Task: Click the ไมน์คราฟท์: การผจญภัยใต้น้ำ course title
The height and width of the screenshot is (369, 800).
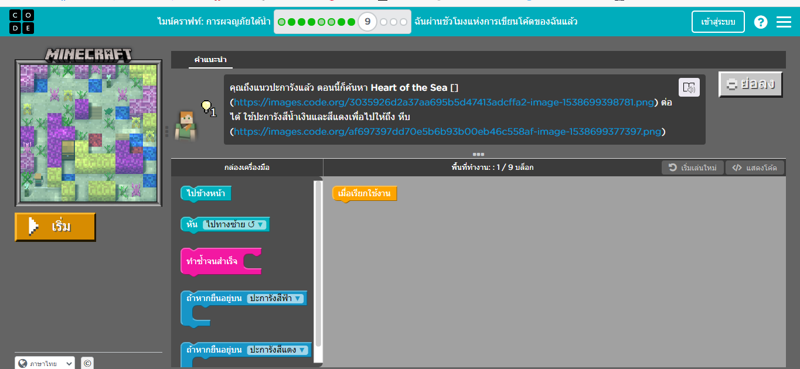Action: click(214, 22)
